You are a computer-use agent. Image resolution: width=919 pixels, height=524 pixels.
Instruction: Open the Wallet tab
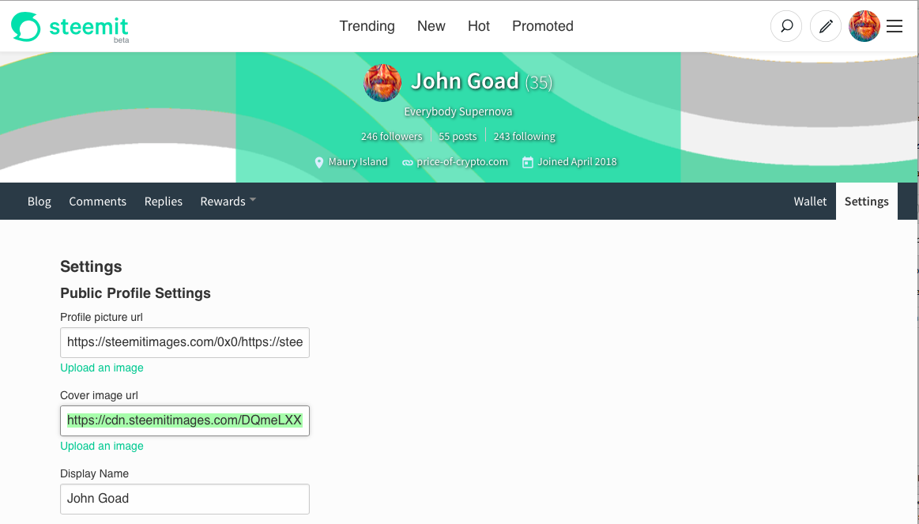[x=810, y=201]
